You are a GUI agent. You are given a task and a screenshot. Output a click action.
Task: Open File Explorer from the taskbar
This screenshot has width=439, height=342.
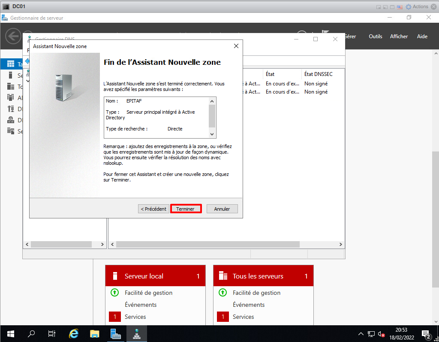click(95, 333)
